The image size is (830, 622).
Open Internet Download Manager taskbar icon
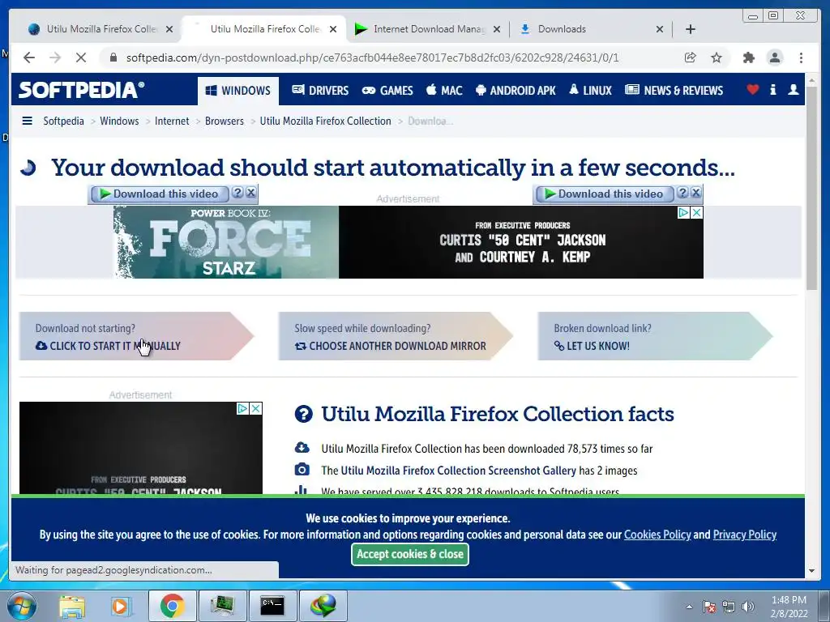point(323,606)
